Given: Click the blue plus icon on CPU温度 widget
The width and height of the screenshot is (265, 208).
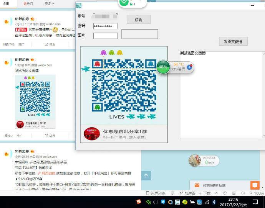Looking at the screenshot, I should point(190,67).
